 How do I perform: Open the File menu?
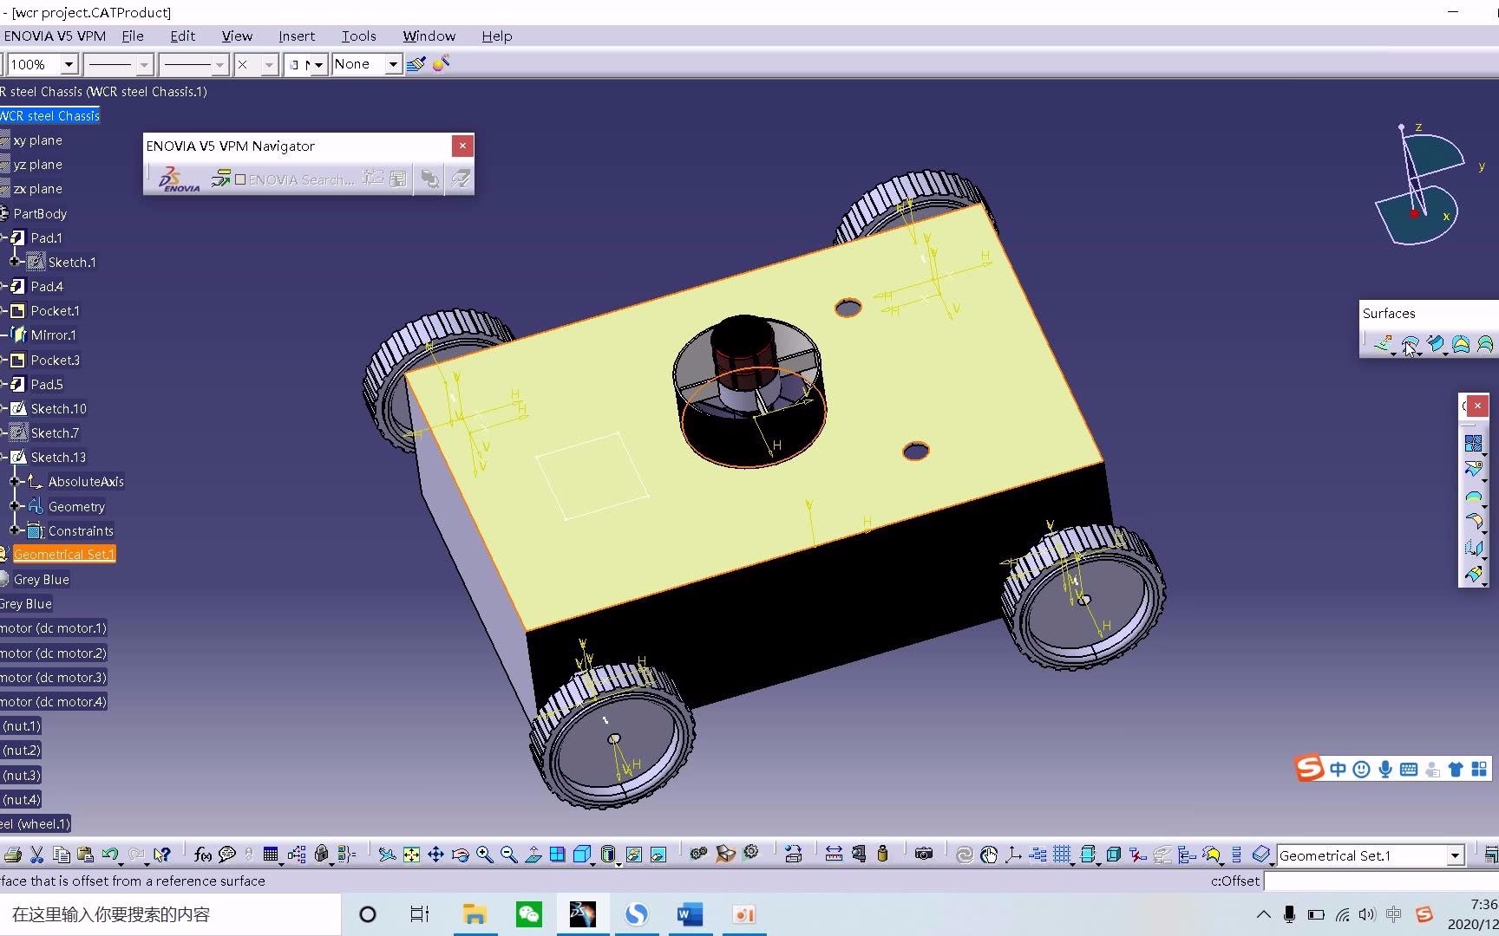pos(133,36)
